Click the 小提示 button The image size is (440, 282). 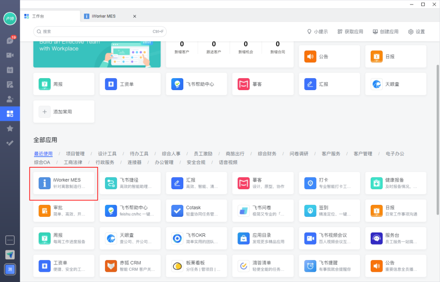coord(317,32)
